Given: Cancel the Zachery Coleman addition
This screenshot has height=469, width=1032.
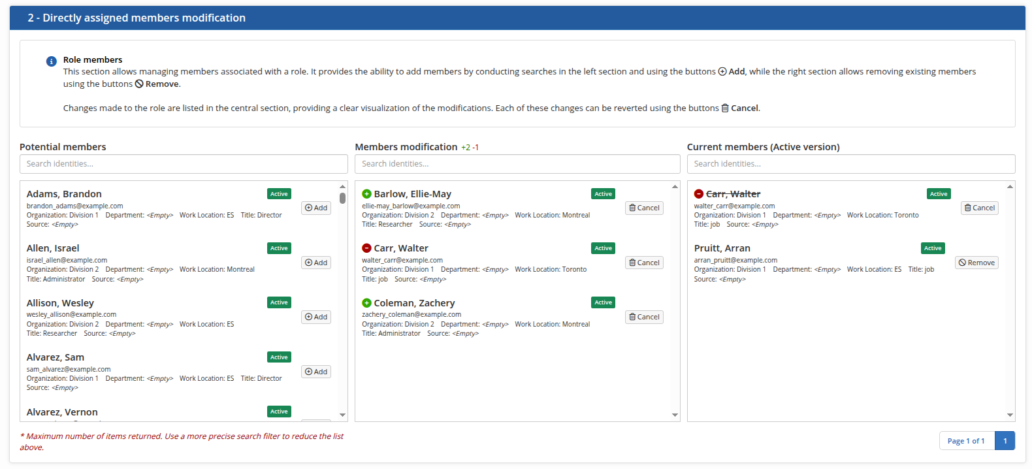Looking at the screenshot, I should tap(644, 317).
